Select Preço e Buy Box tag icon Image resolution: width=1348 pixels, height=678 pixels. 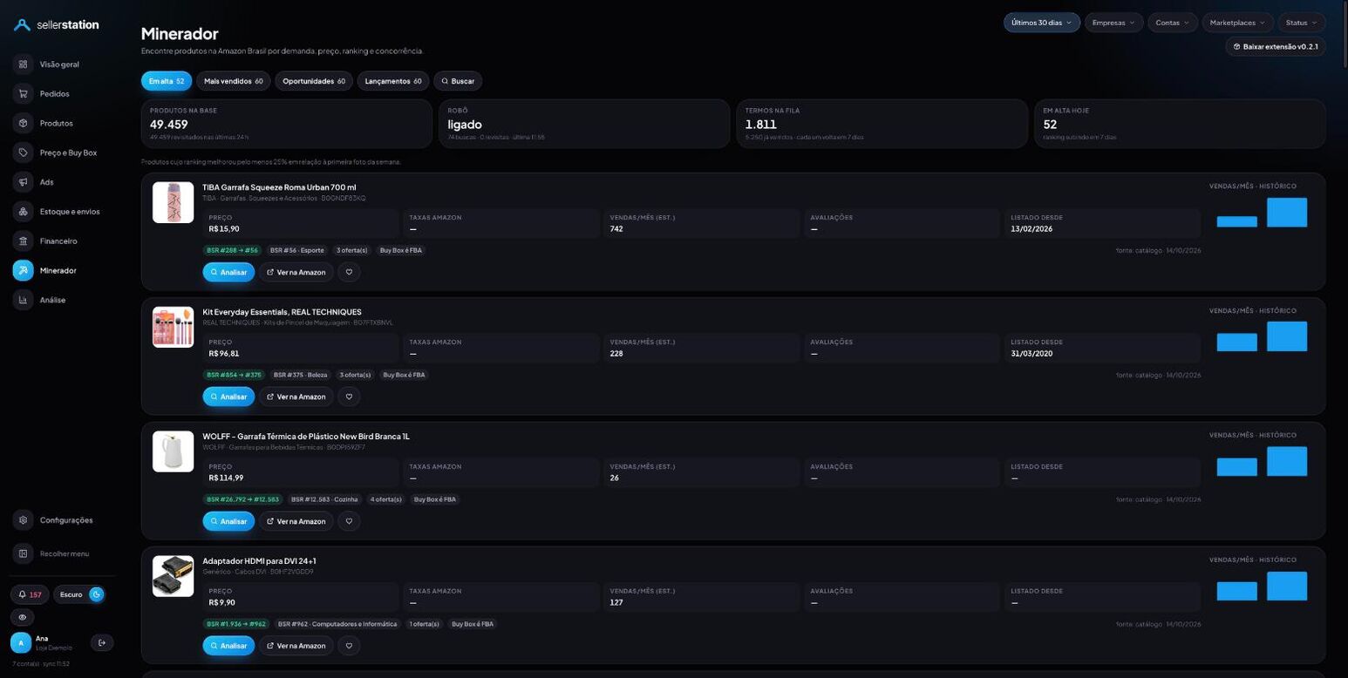click(x=23, y=153)
